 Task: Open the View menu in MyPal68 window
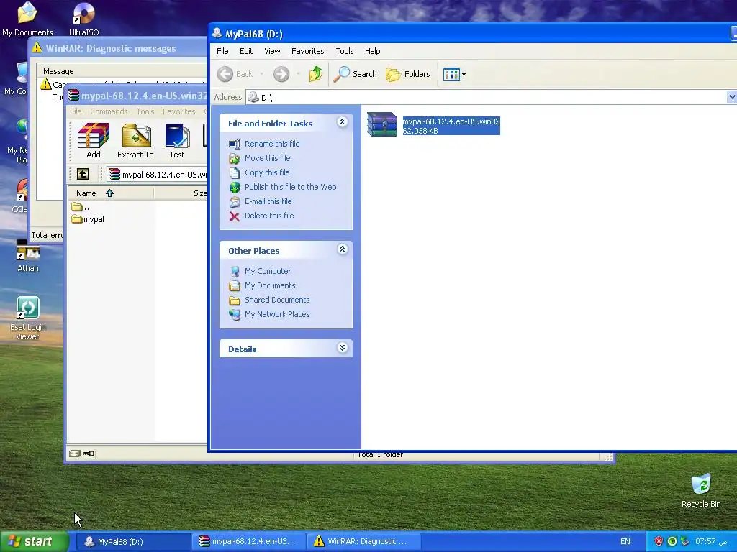[x=272, y=51]
